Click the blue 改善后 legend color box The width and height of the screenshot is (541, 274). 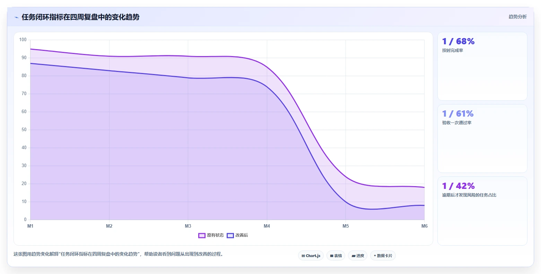[230, 236]
